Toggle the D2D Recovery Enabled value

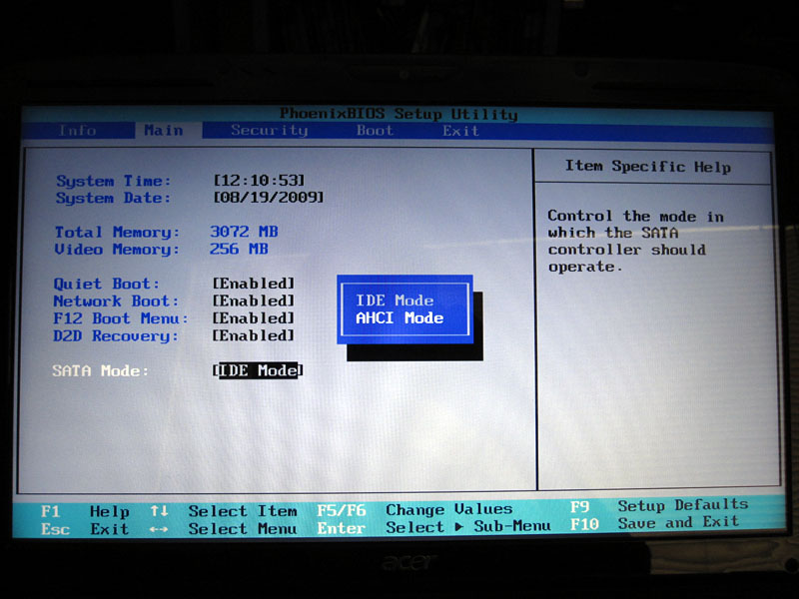tap(254, 335)
